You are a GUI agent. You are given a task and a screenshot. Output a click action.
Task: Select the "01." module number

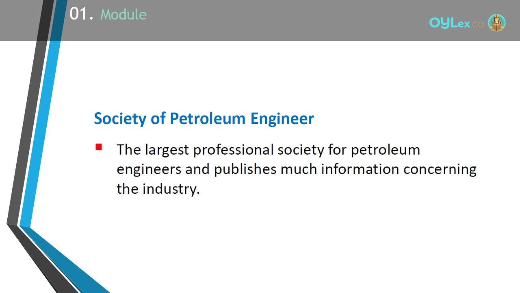tap(82, 14)
